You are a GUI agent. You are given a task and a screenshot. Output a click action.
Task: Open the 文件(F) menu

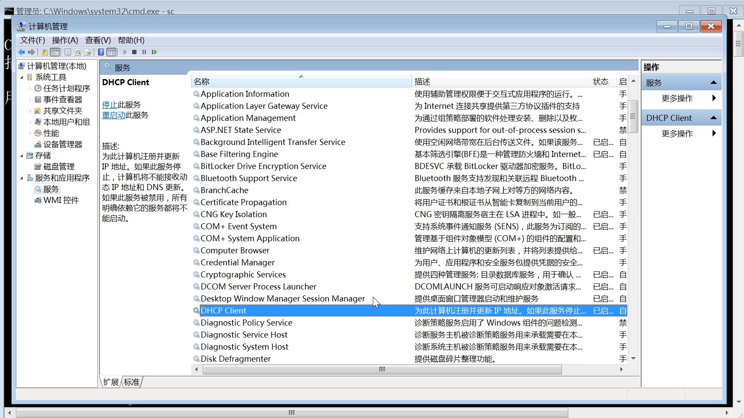pyautogui.click(x=32, y=40)
